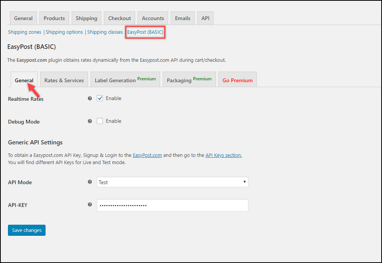Follow the API Keys section link
This screenshot has height=263, width=382.
[x=224, y=155]
